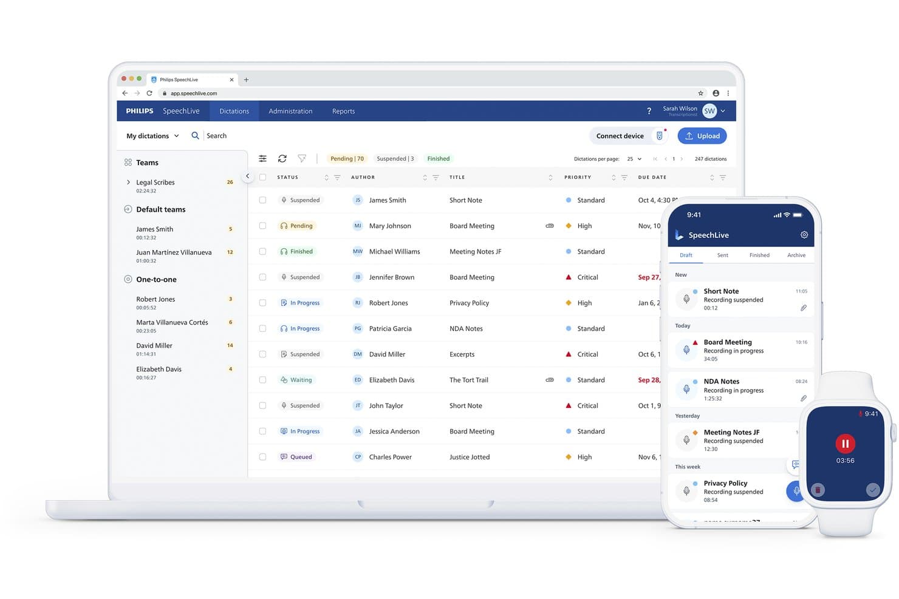Check the David Miller Excerpts checkbox
The image size is (899, 599).
tap(262, 354)
